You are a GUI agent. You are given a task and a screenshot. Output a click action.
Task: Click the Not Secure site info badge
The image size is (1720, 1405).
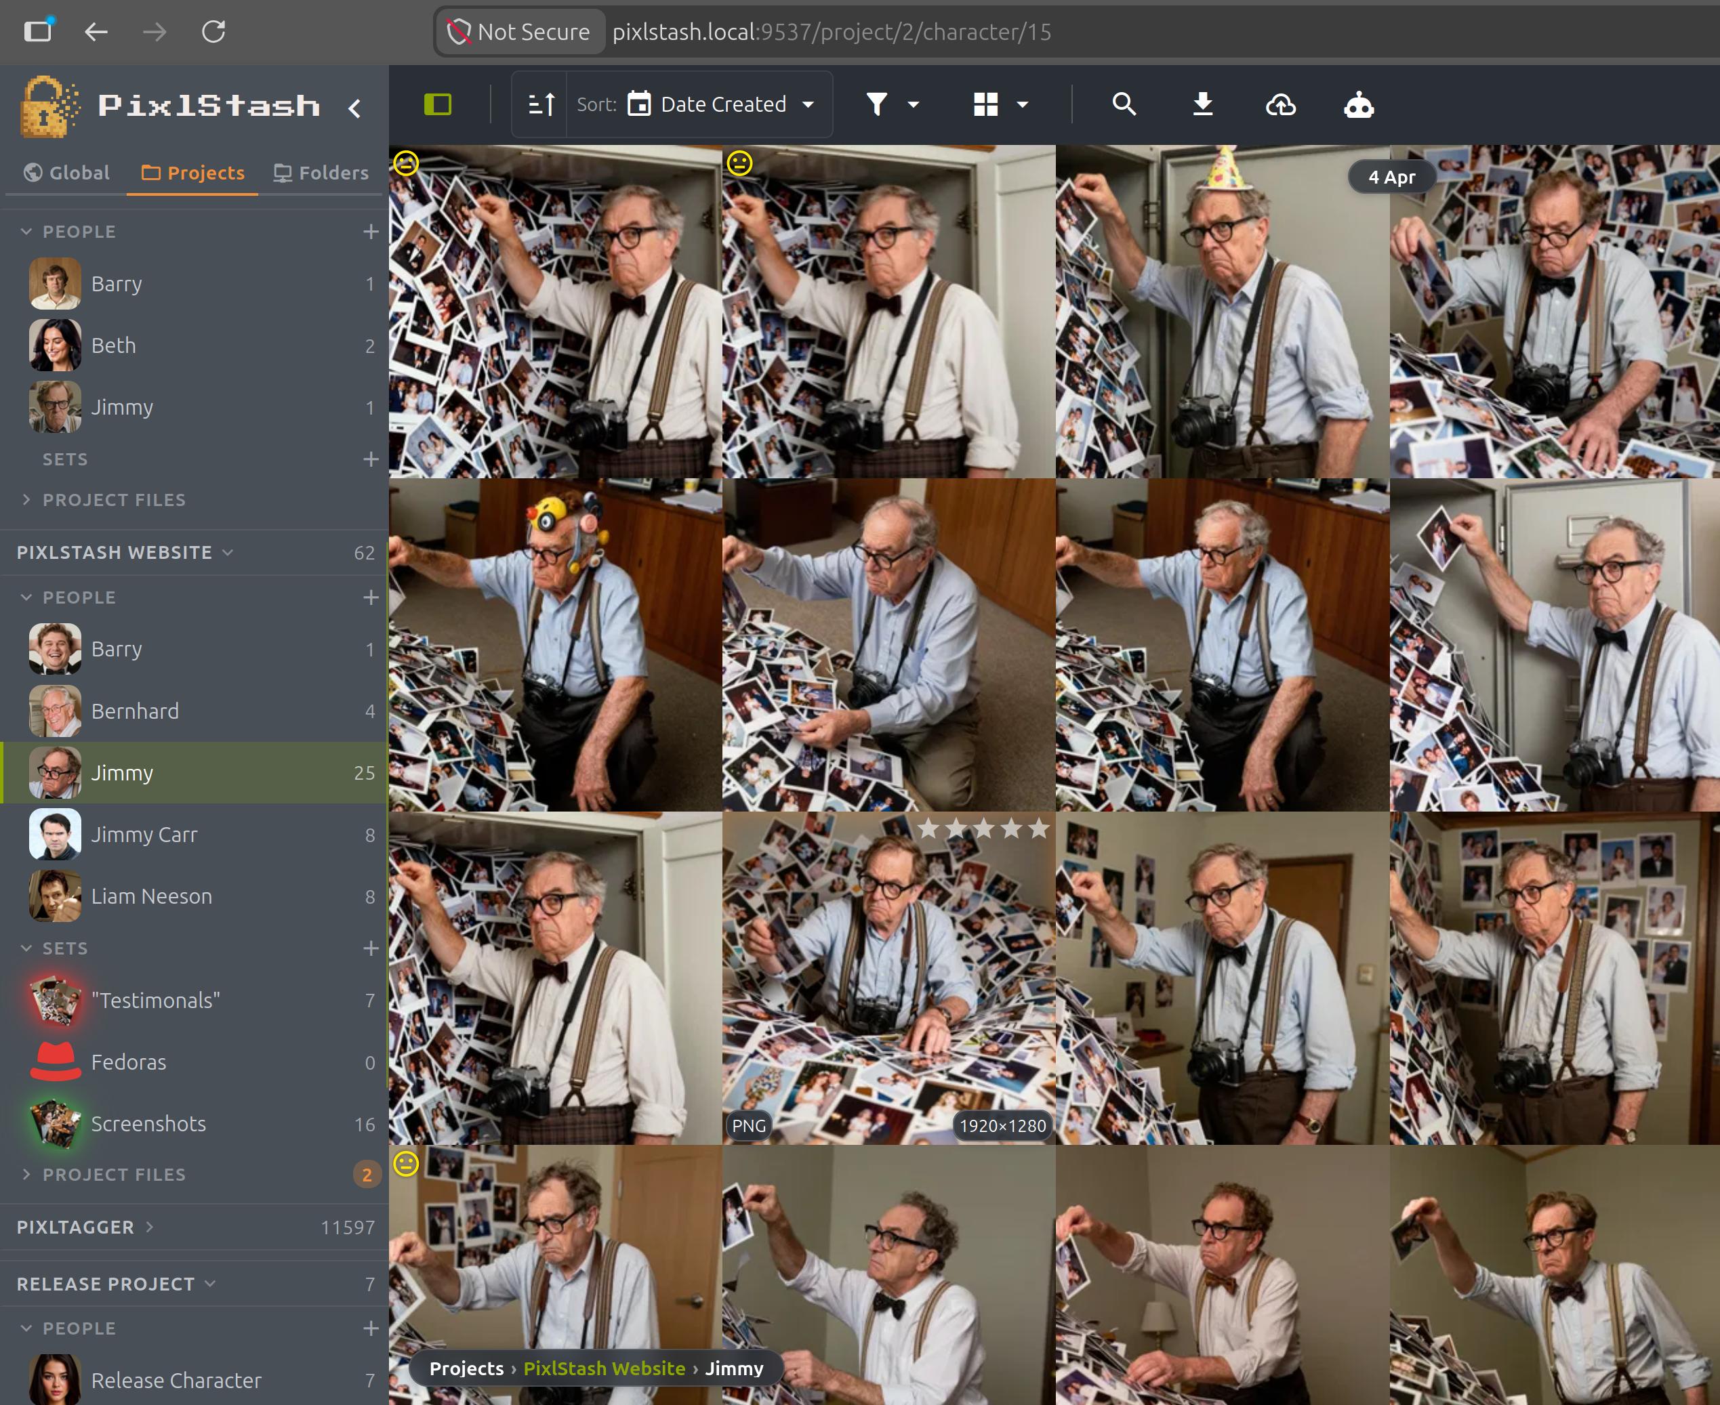[519, 32]
